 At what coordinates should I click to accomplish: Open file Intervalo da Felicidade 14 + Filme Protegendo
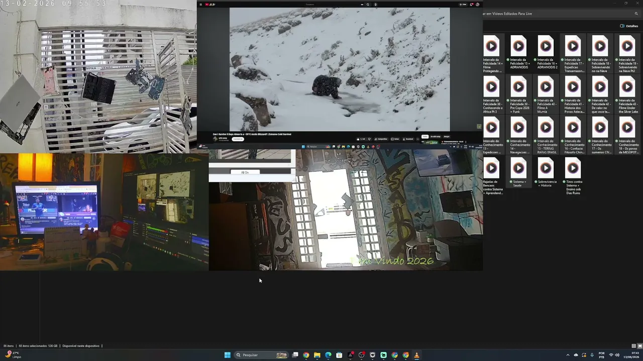(x=493, y=54)
